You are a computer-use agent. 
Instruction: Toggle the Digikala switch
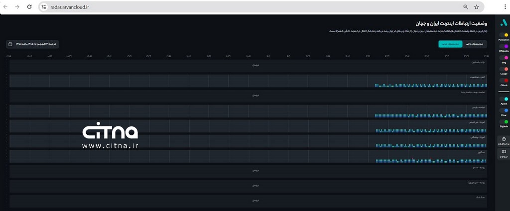(x=504, y=121)
